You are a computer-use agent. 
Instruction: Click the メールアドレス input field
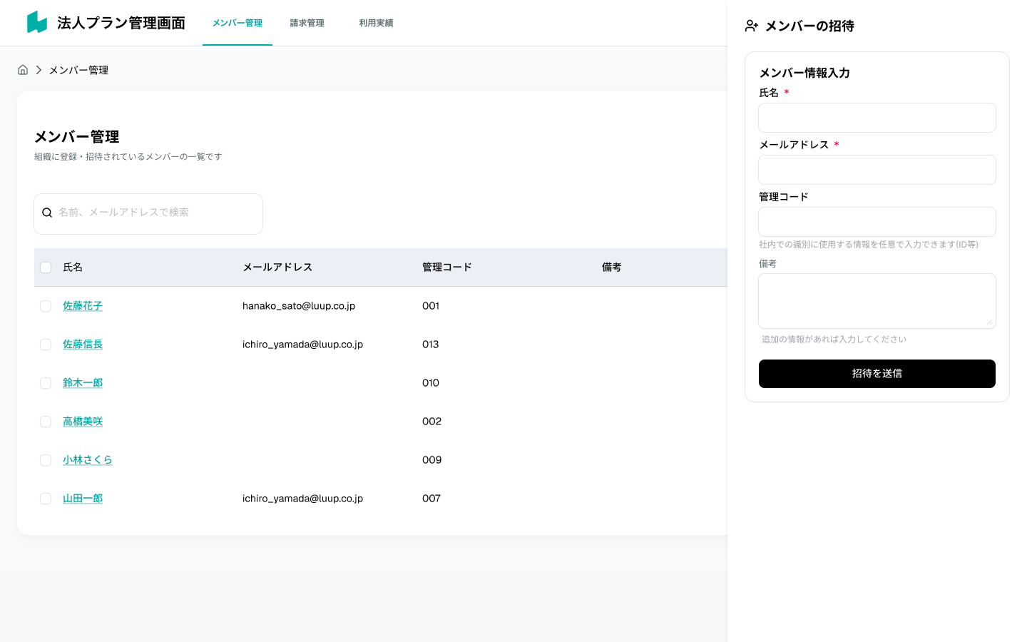[877, 170]
